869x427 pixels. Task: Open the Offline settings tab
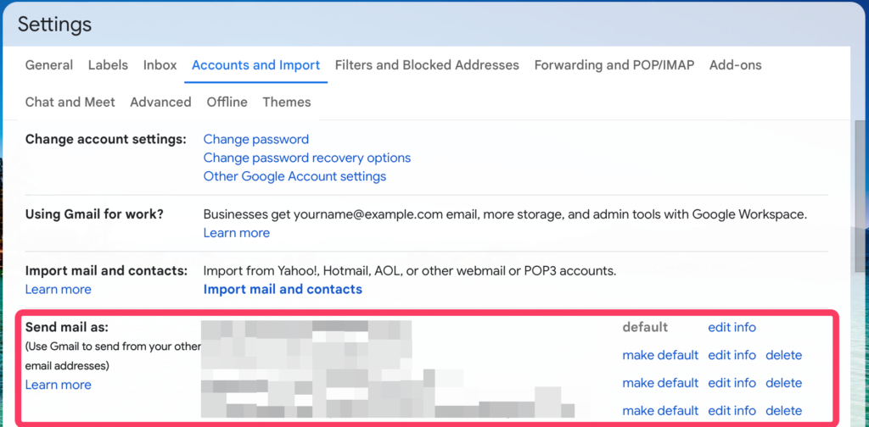point(227,103)
